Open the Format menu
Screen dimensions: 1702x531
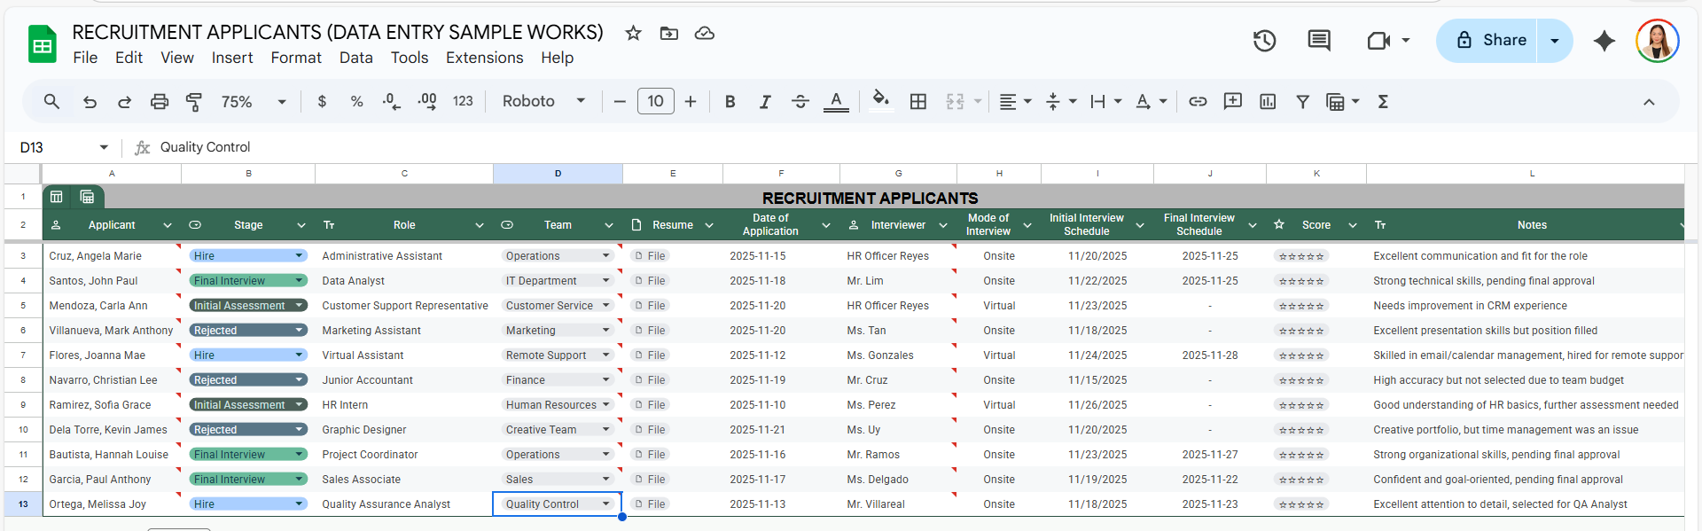(296, 58)
